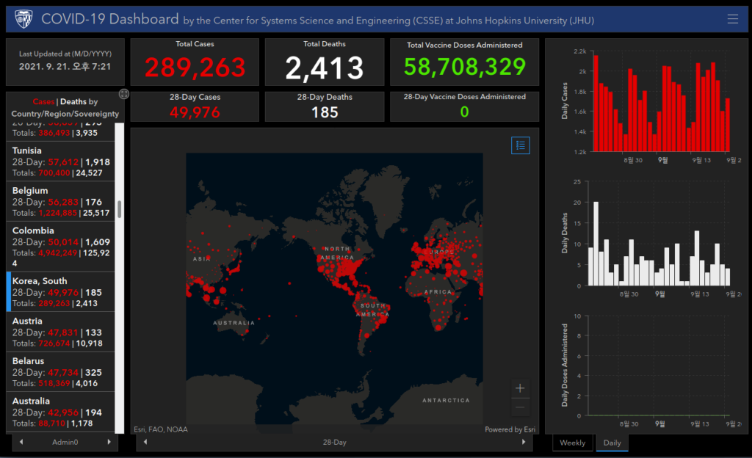
Task: Click the Johns Hopkins shield logo
Action: (x=23, y=19)
